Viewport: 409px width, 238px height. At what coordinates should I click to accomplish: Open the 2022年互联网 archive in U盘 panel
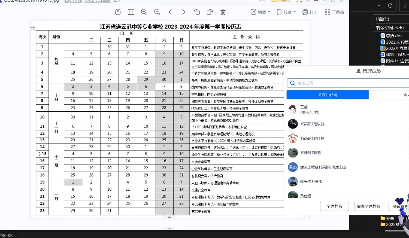point(394,48)
